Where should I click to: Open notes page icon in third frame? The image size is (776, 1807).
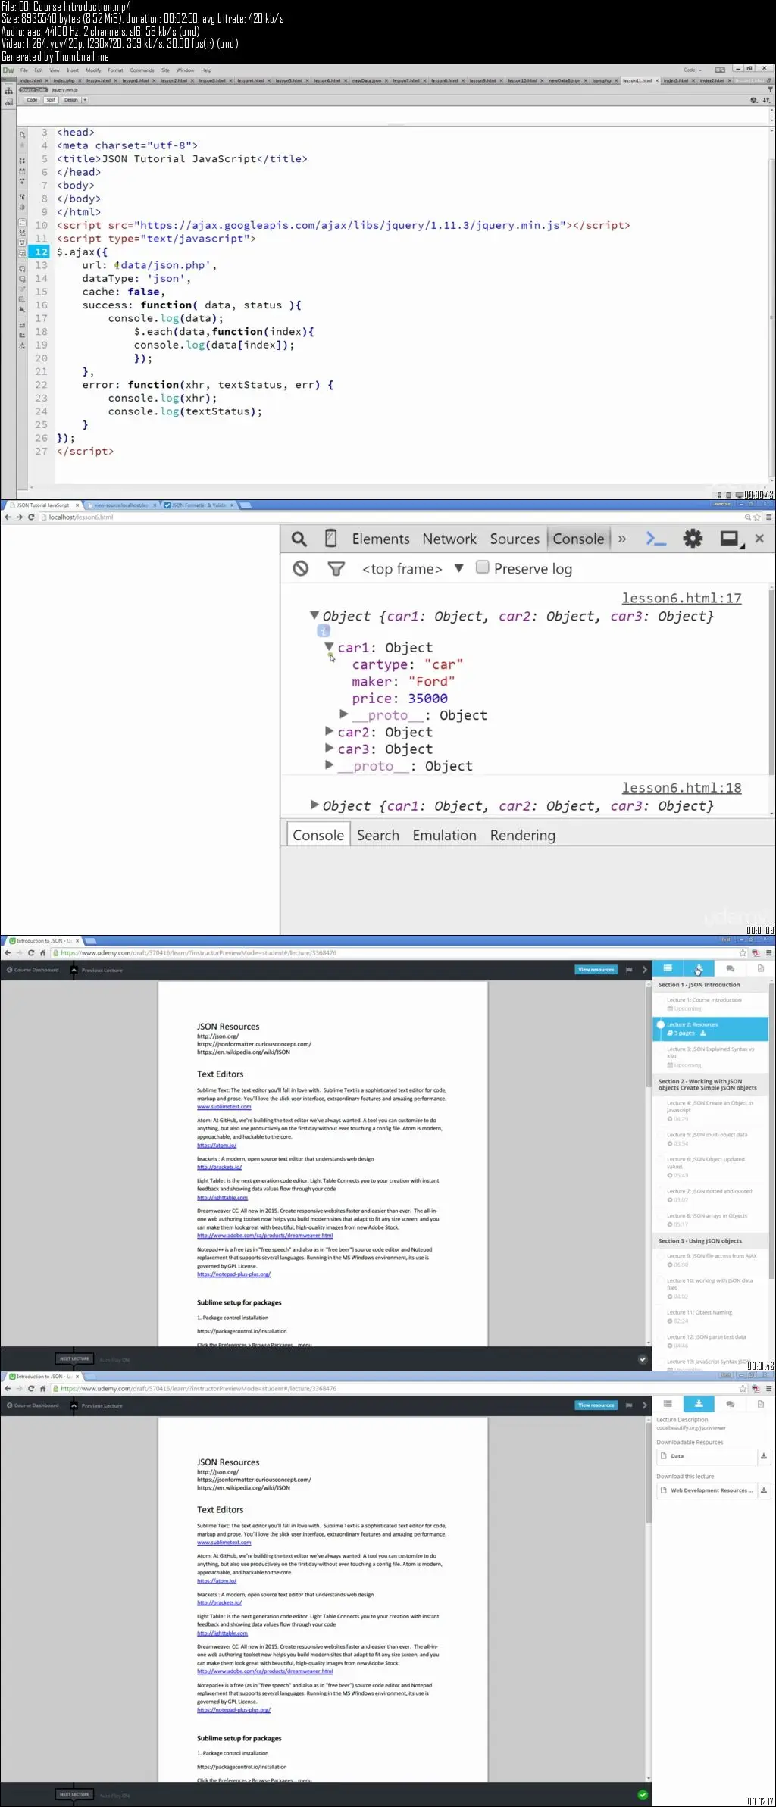tap(761, 968)
